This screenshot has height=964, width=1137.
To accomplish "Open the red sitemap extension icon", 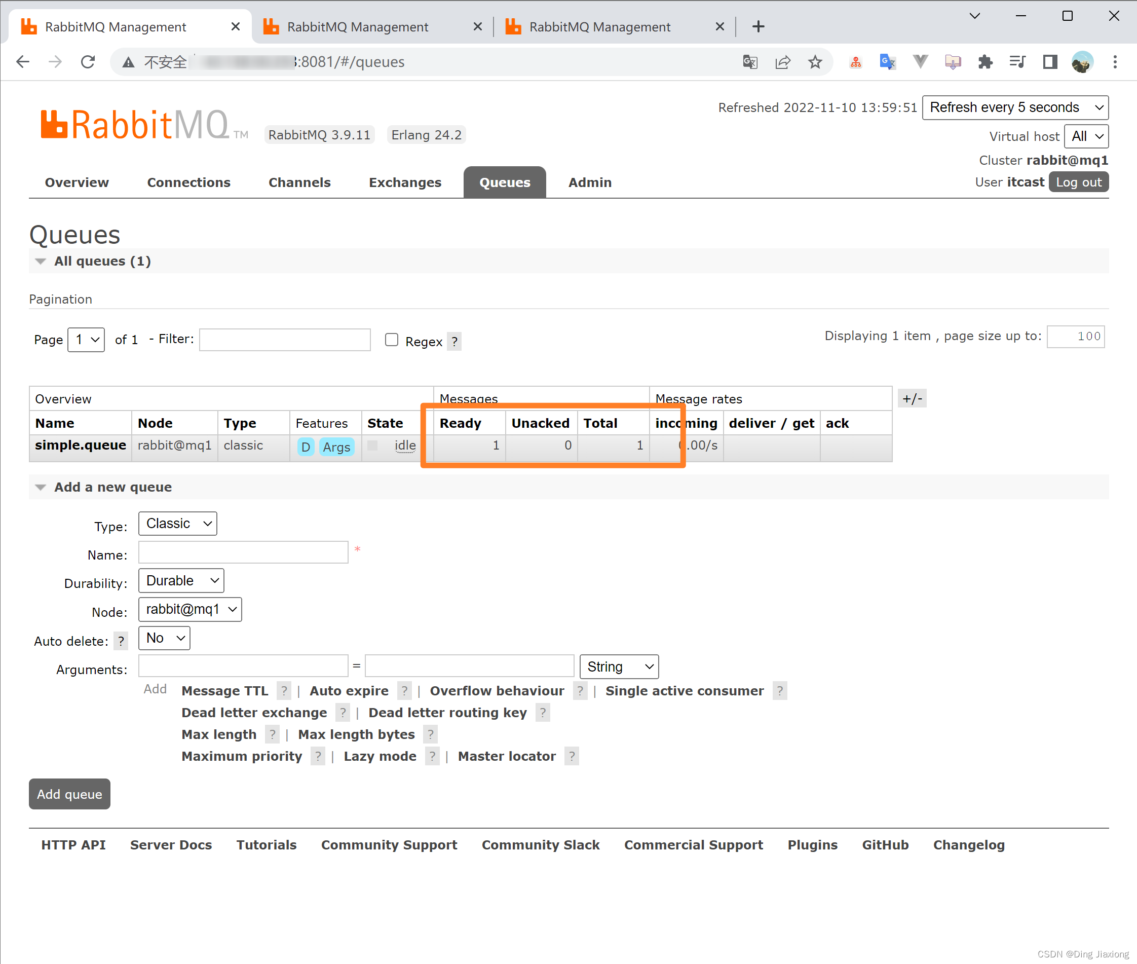I will pos(856,62).
